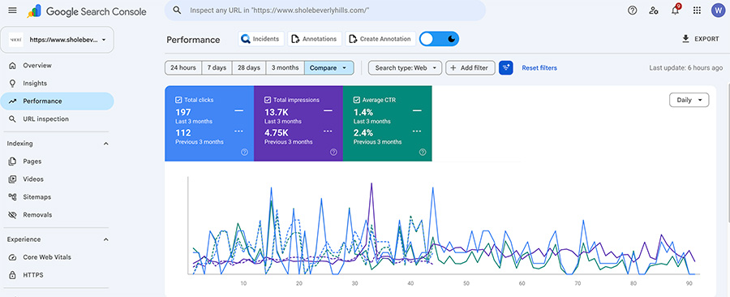
Task: Click the Google Search Console logo
Action: (87, 11)
